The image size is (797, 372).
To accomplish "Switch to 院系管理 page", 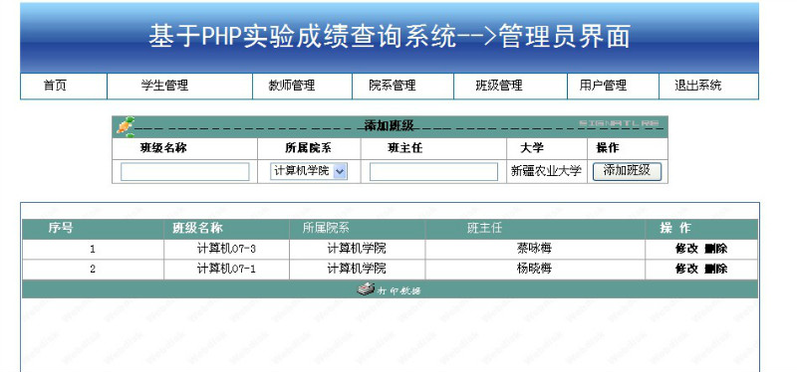I will click(393, 86).
